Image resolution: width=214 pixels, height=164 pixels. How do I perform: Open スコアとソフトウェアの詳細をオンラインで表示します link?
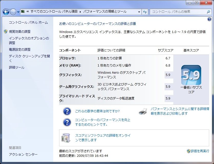pyautogui.click(x=103, y=138)
